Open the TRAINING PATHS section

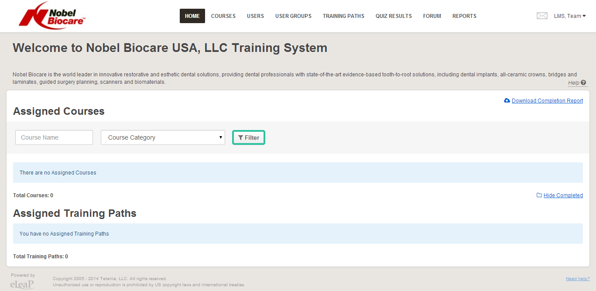coord(343,16)
